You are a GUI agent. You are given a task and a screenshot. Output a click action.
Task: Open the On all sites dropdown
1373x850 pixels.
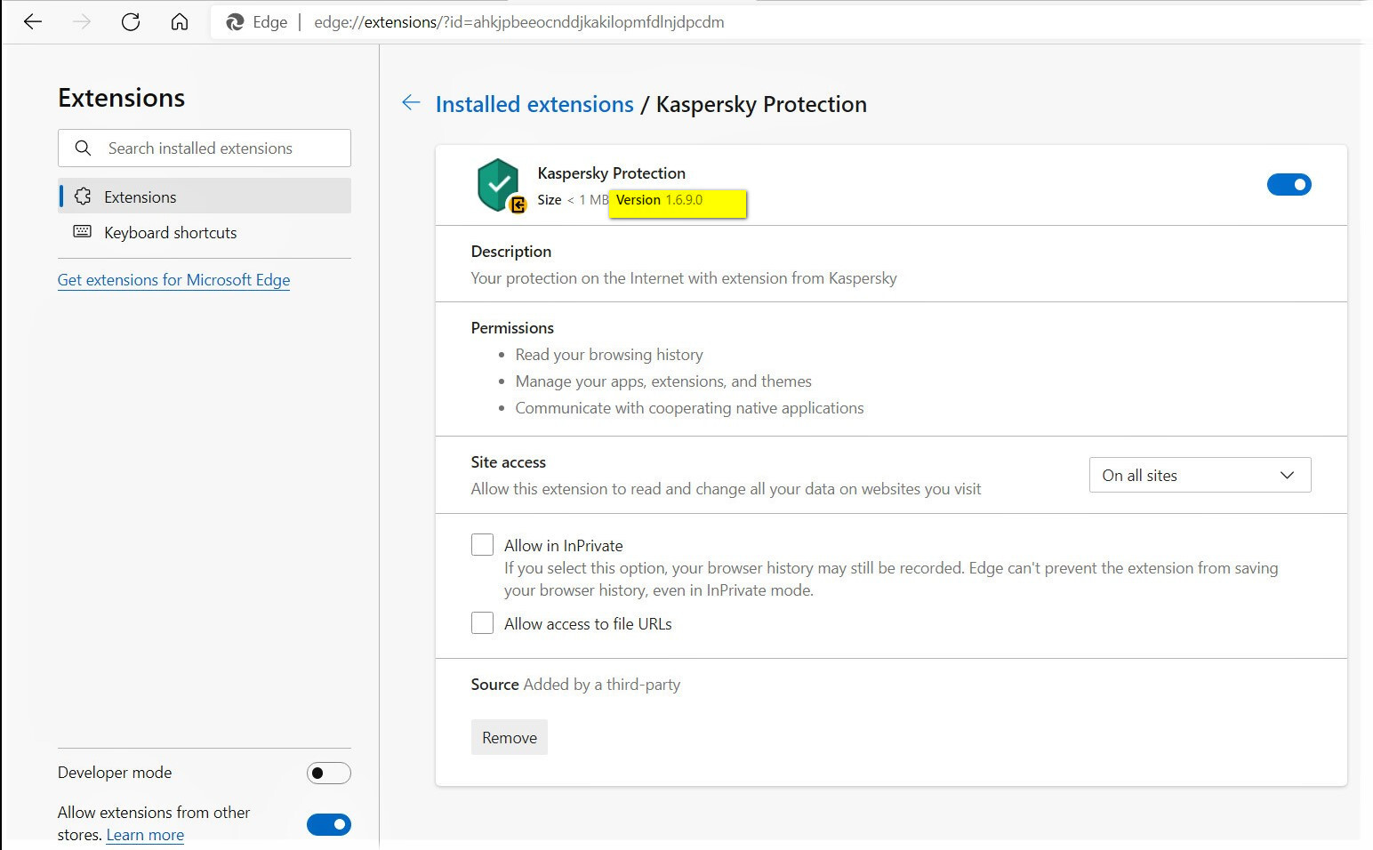click(x=1199, y=475)
